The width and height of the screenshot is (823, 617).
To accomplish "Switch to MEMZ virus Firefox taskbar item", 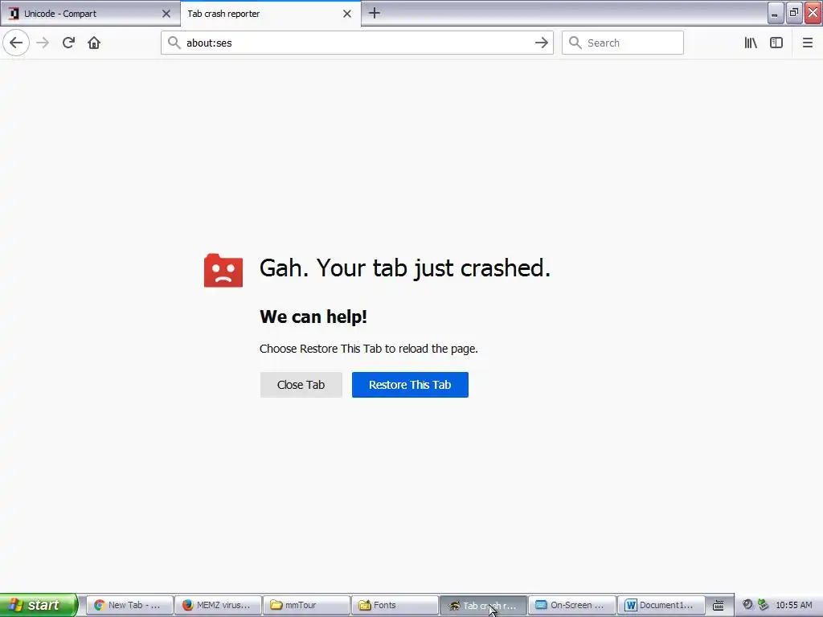I will (217, 605).
